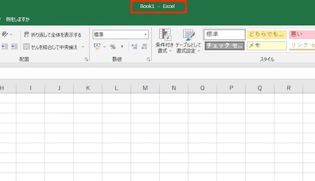Open the orientation icon's dropdown arrow

tap(11, 35)
